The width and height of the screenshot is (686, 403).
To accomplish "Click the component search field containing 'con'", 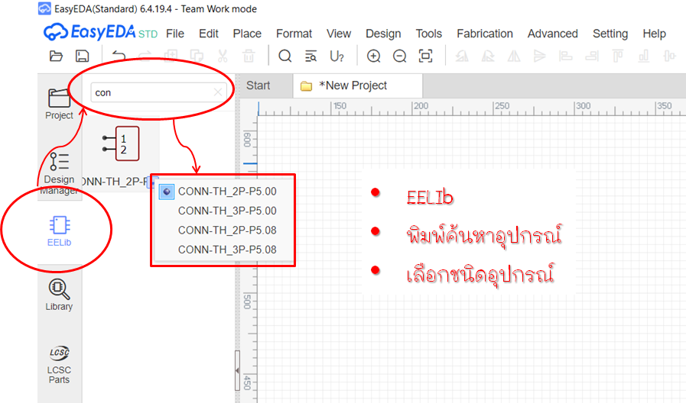I will (x=158, y=92).
